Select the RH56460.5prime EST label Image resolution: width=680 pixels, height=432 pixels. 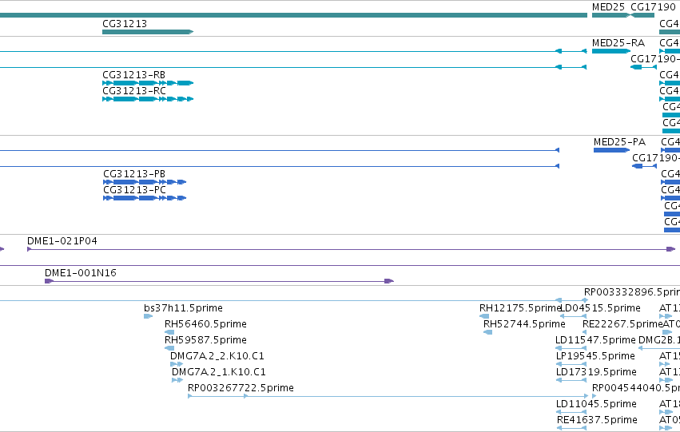[x=205, y=324]
